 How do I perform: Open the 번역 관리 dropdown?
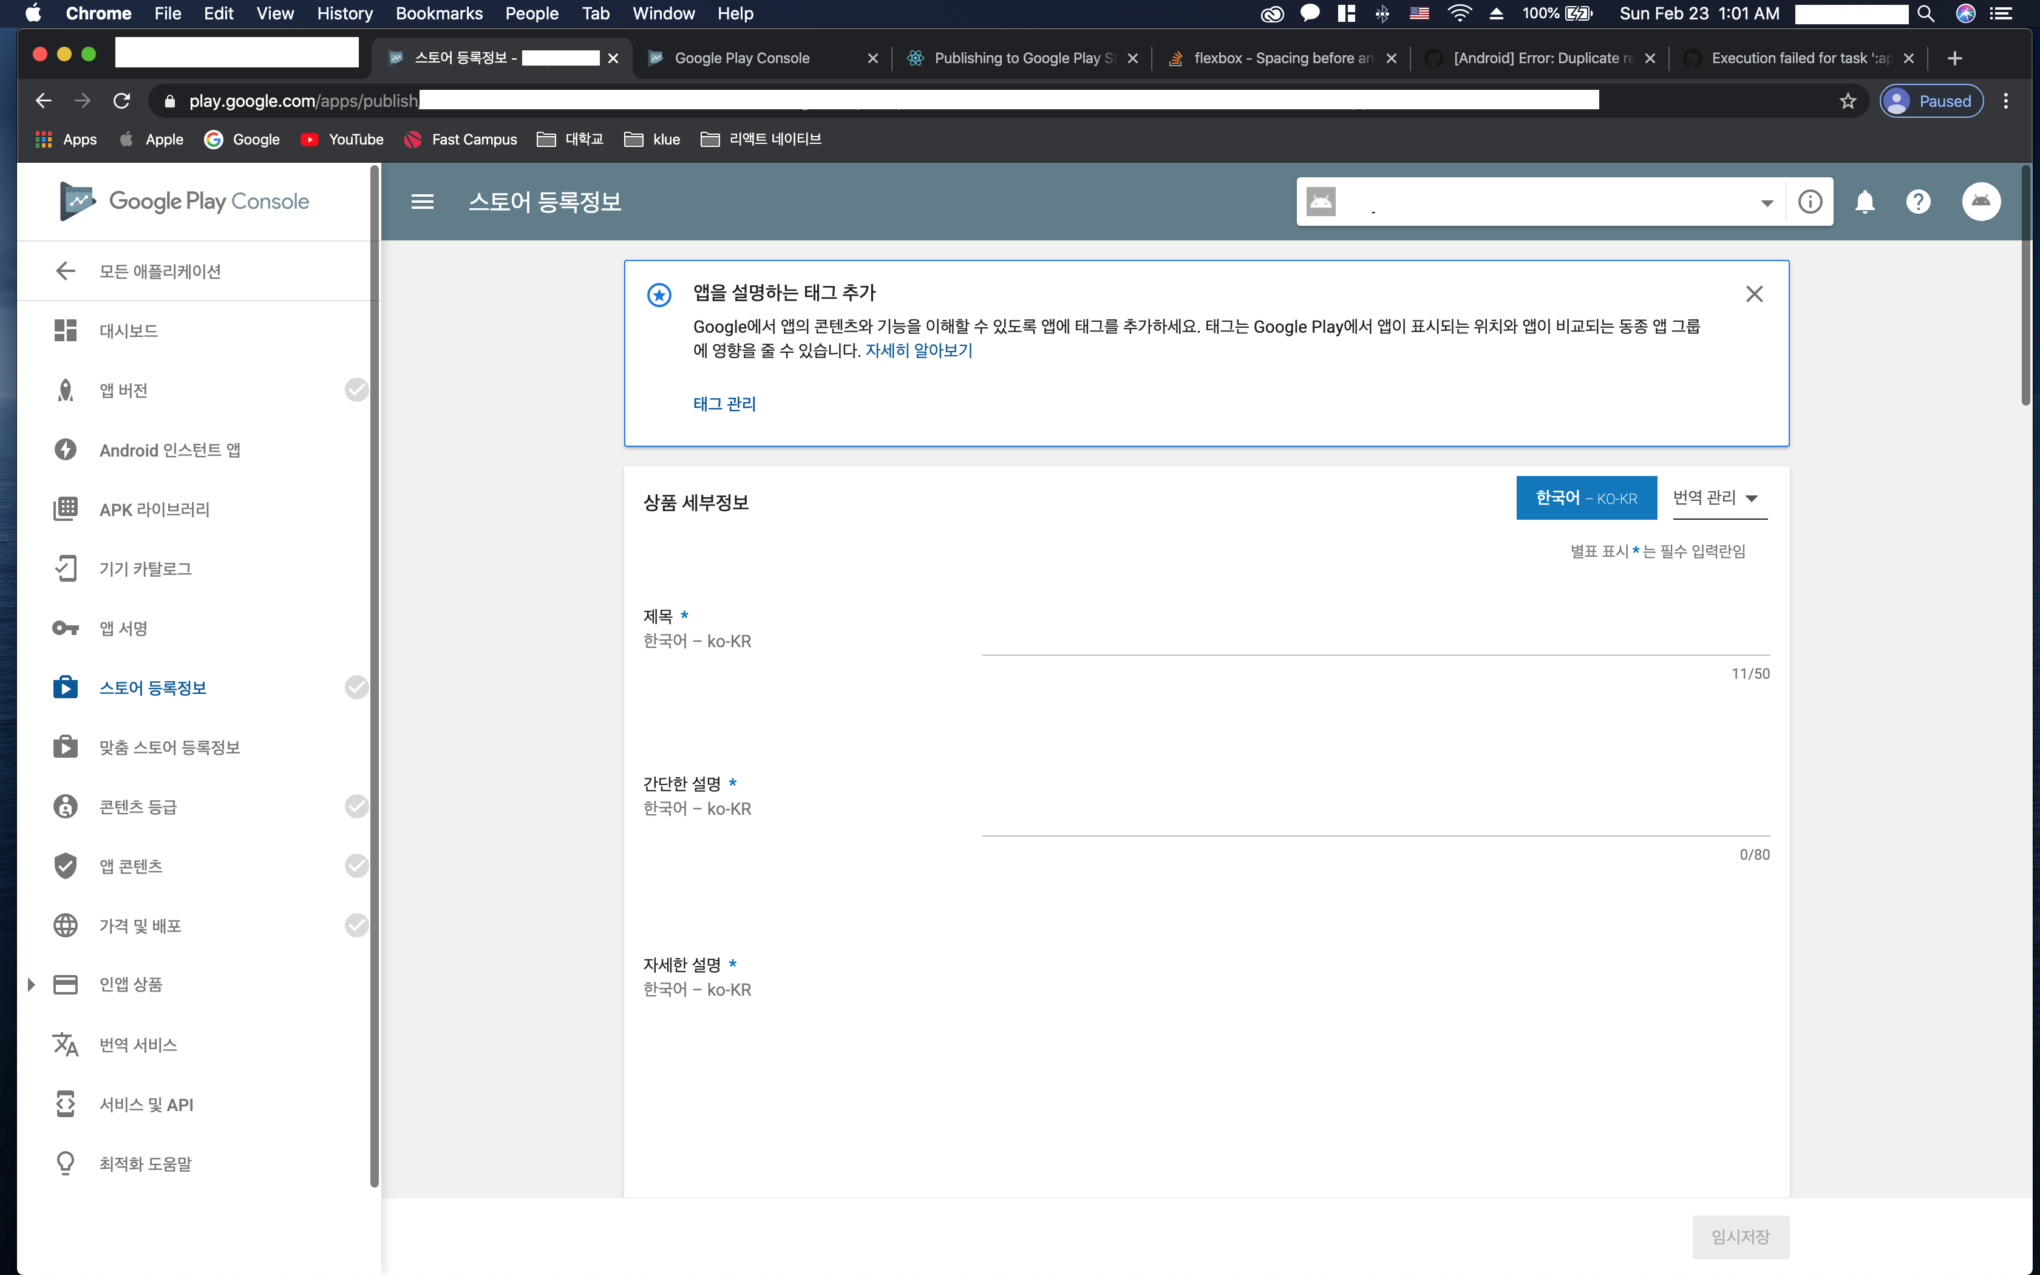pos(1717,498)
